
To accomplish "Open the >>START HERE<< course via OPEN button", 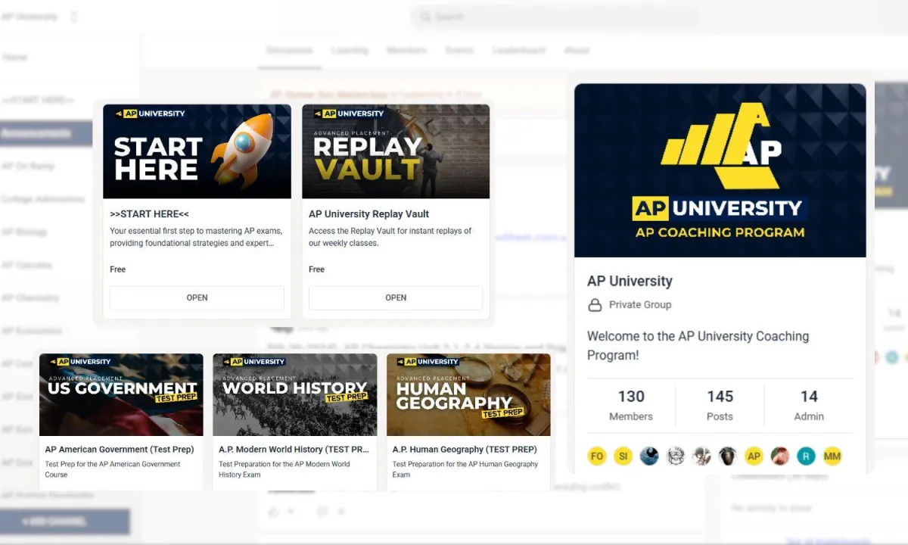I will [x=197, y=297].
